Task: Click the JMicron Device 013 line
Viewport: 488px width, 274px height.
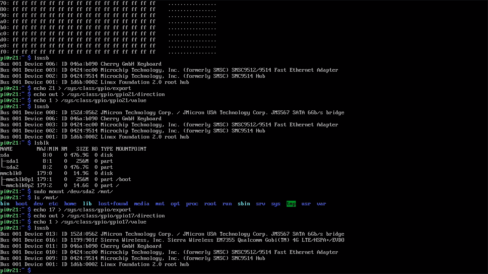Action: coord(172,234)
